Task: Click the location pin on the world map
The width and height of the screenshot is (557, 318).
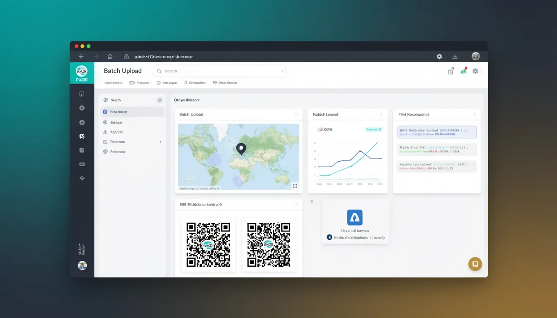Action: tap(241, 149)
